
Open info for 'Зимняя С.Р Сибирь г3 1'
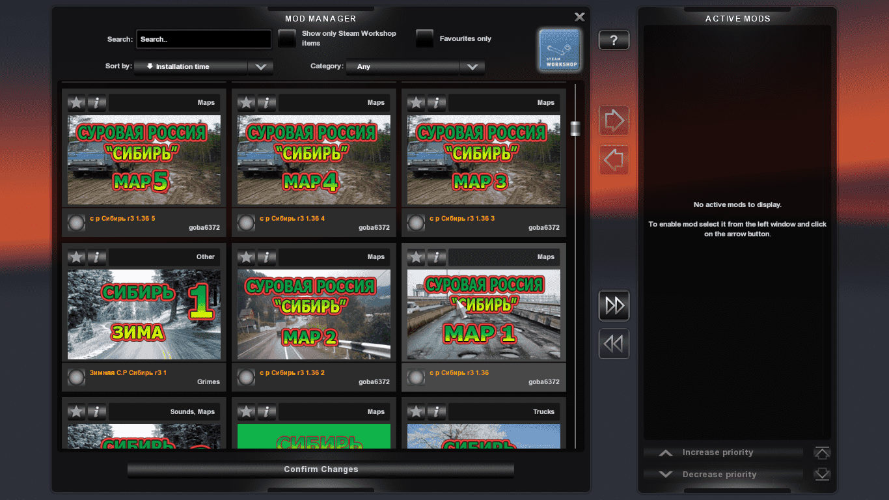coord(96,257)
